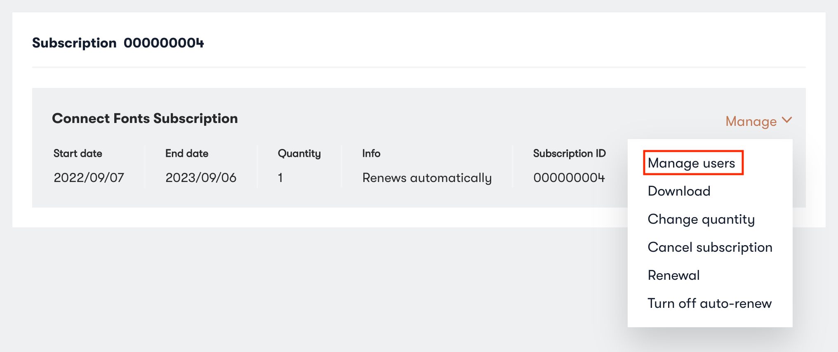Click start date value 2022/09/07
Screen dimensions: 838x352
(89, 178)
